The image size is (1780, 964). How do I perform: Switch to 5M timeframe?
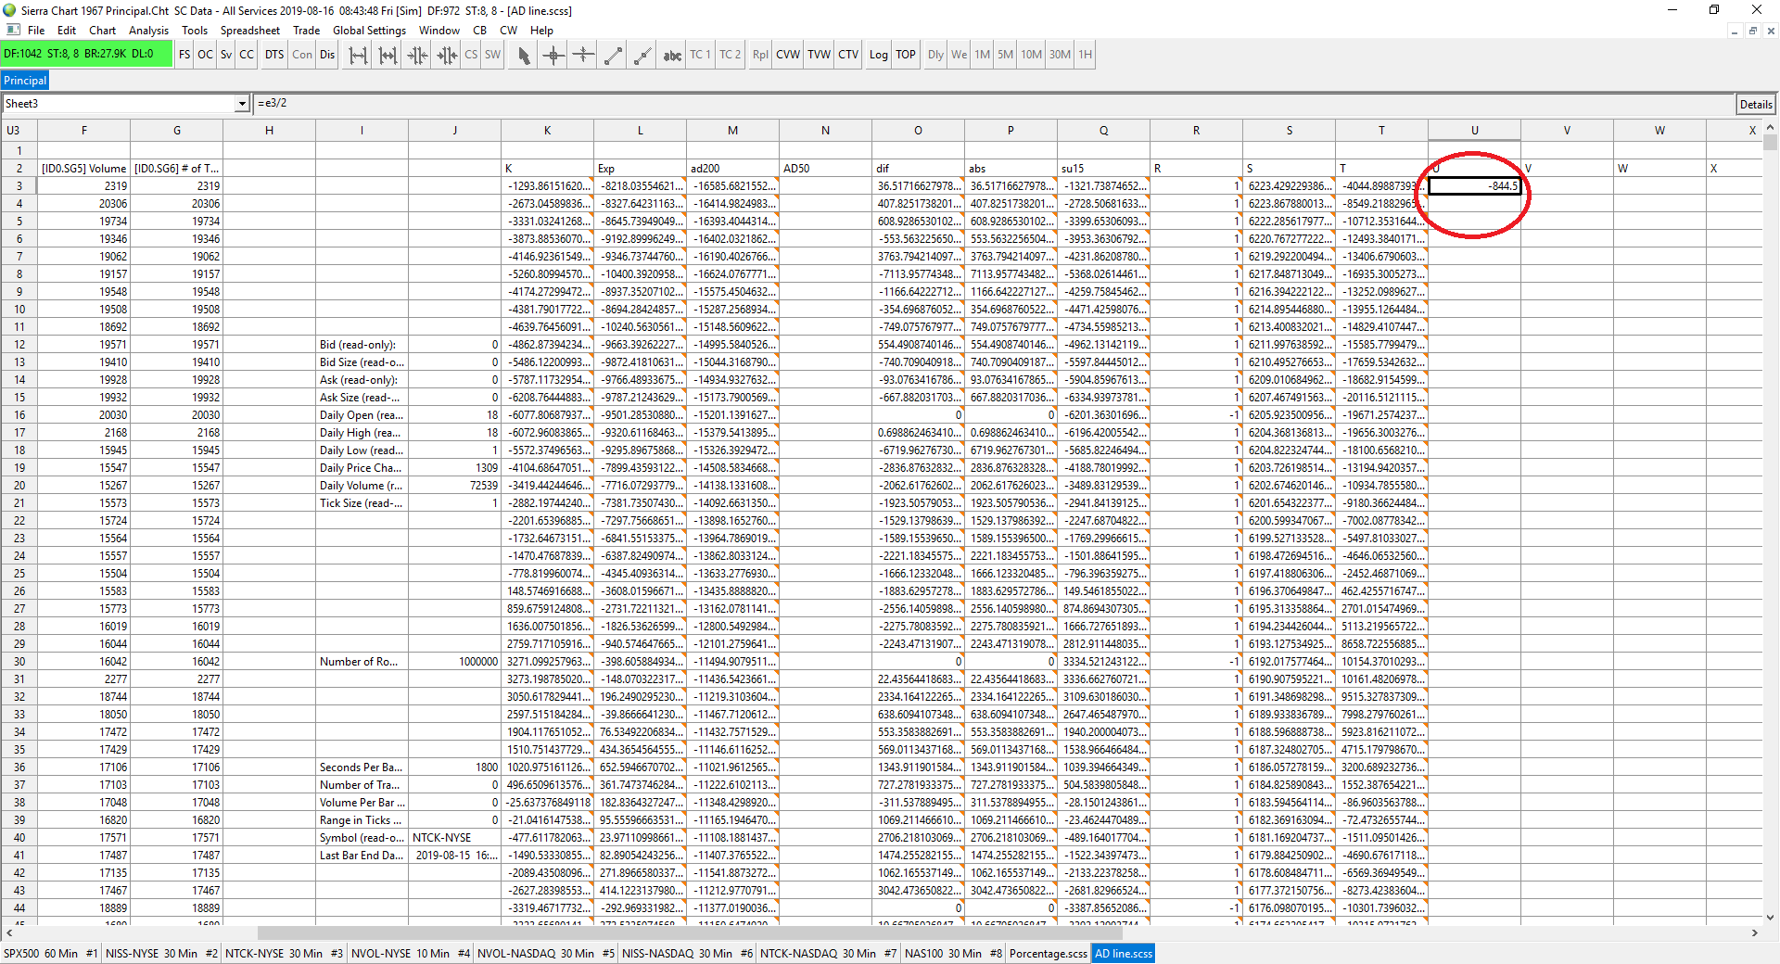(x=1006, y=55)
